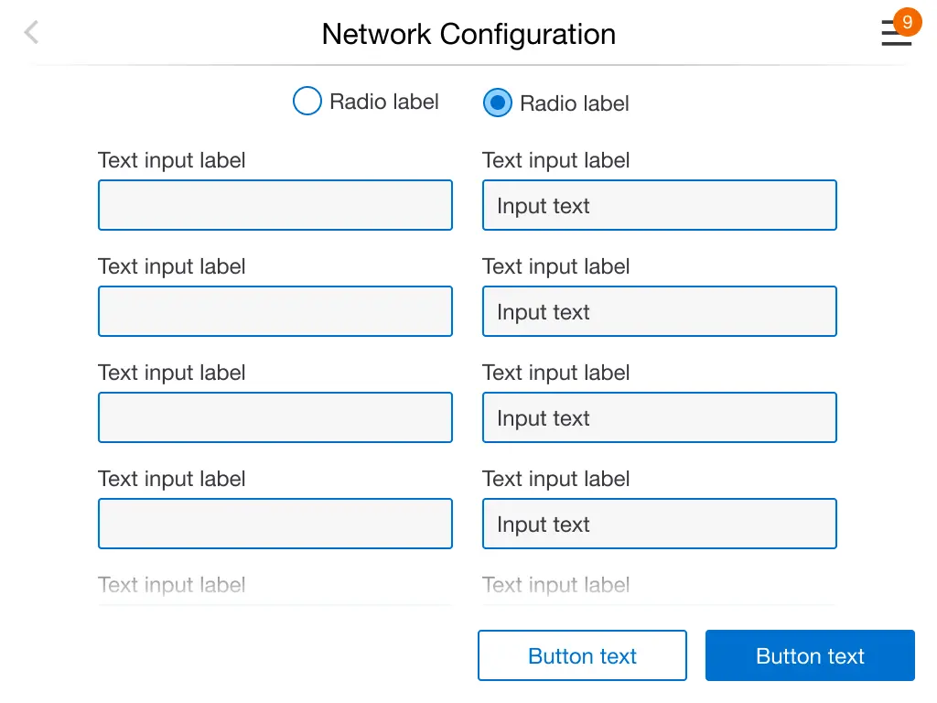Click the fourth right-column field containing "Input text"
This screenshot has width=937, height=703.
pos(659,524)
